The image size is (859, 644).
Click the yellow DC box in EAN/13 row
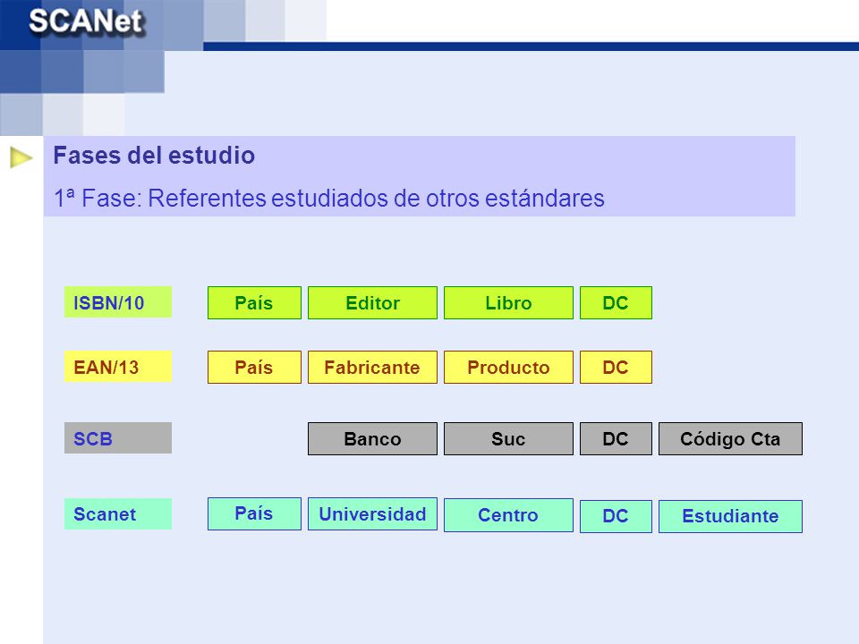(616, 367)
